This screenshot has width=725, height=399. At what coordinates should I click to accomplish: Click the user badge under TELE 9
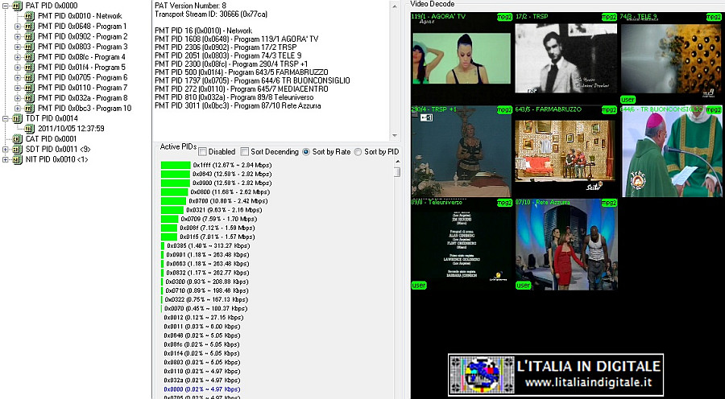[628, 99]
